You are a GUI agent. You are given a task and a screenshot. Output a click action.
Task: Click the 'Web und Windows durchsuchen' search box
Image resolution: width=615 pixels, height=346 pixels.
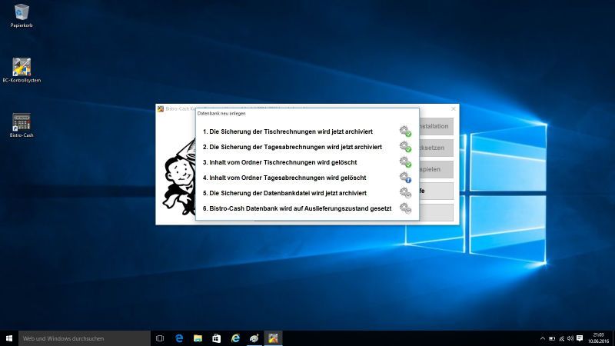pos(85,338)
